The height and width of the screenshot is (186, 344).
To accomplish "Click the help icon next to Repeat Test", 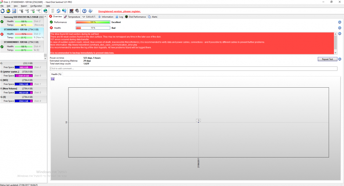I will click(x=340, y=59).
